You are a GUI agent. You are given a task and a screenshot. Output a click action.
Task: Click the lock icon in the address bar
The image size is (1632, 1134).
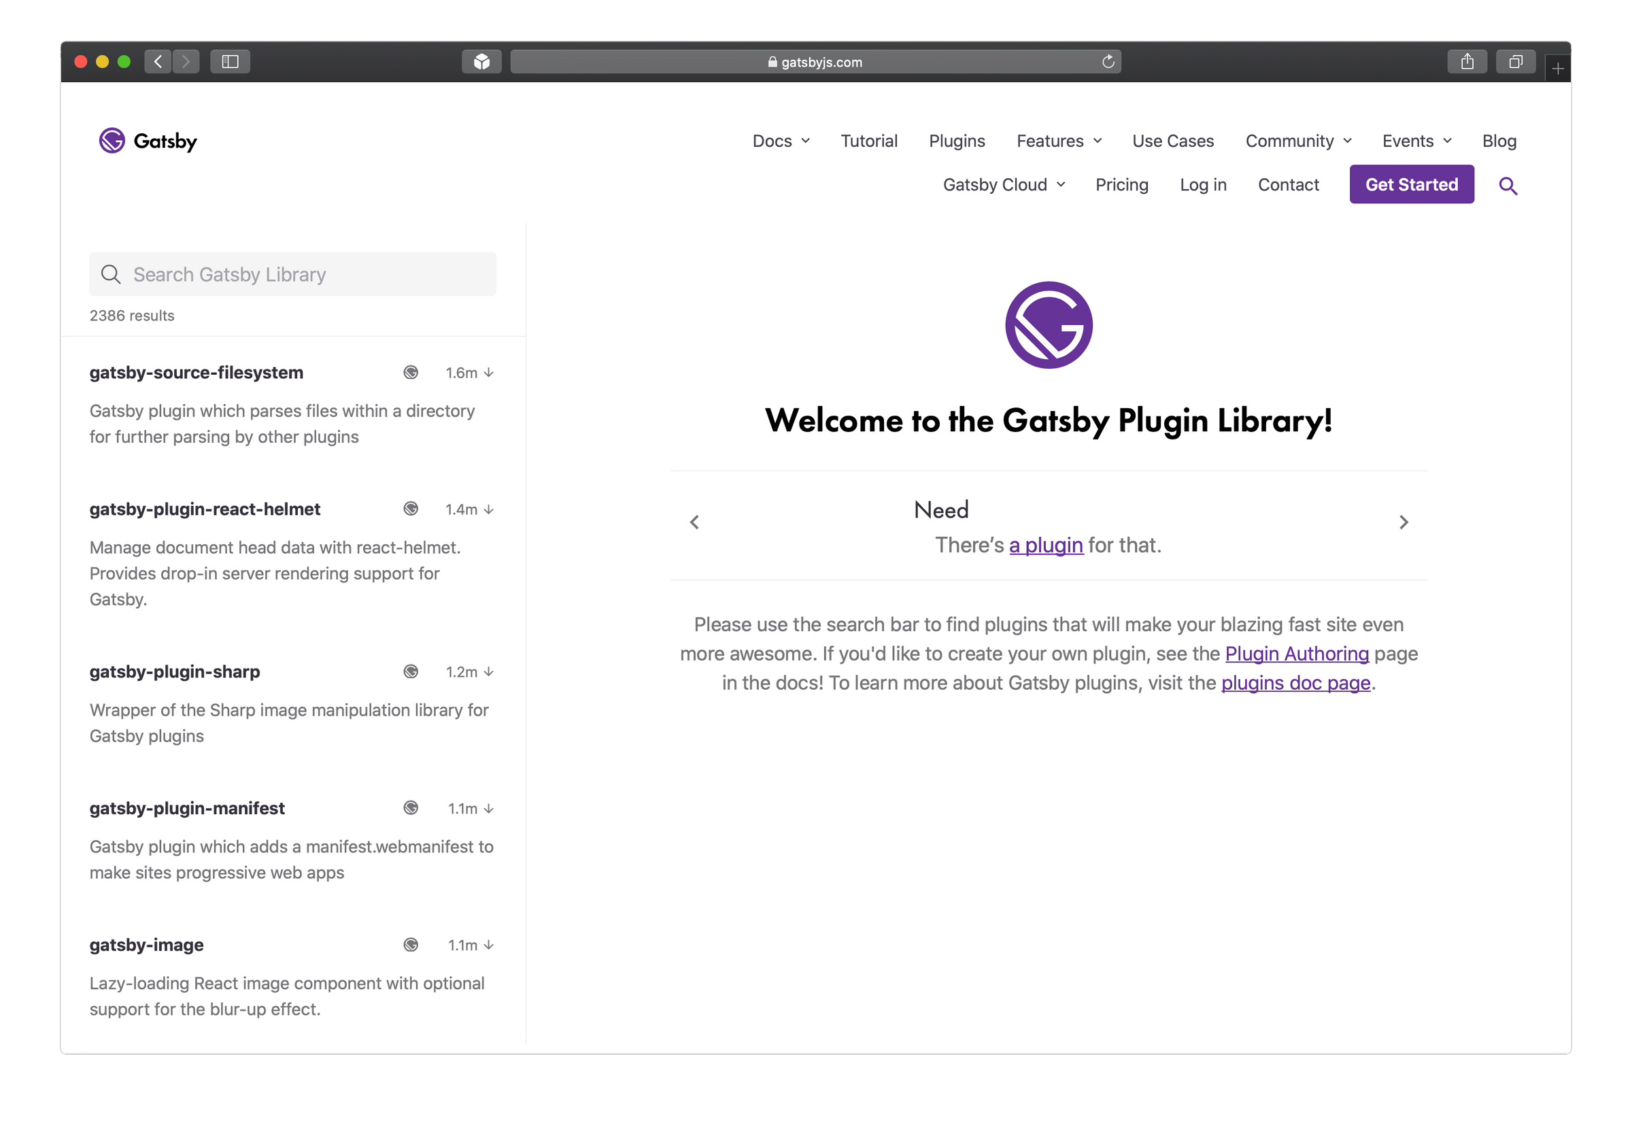tap(772, 62)
